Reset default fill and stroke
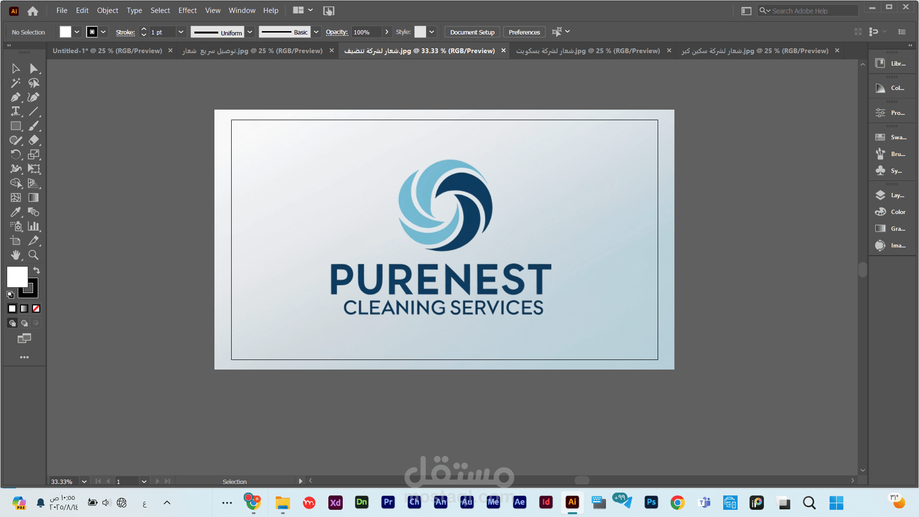 [x=11, y=295]
